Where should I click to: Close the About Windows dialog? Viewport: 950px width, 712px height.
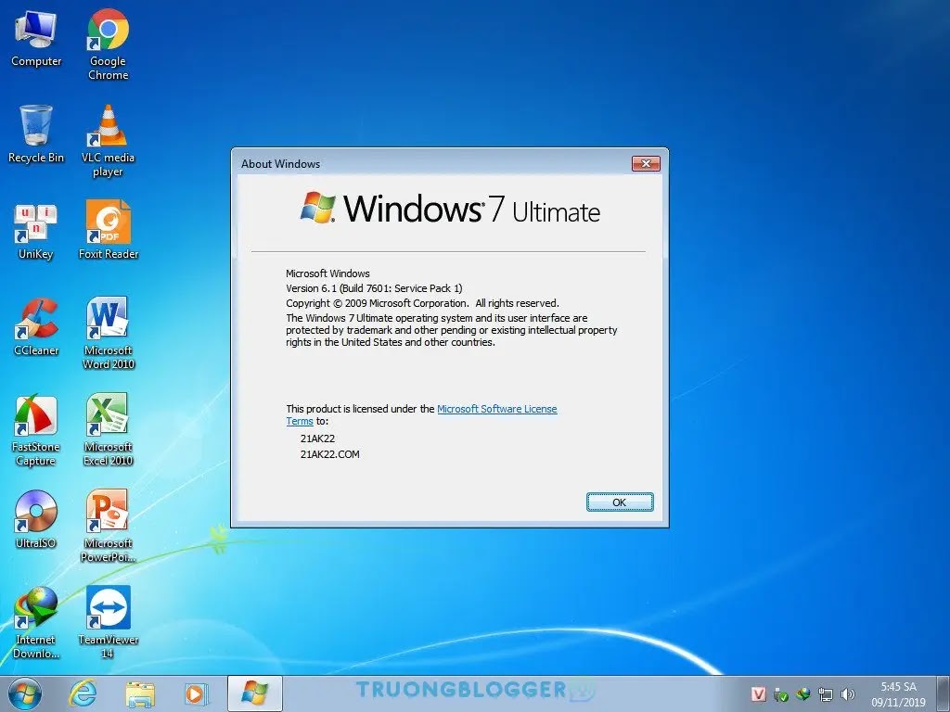(646, 163)
